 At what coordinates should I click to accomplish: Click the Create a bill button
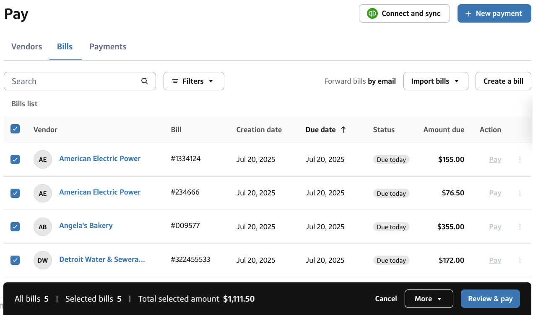click(x=503, y=81)
